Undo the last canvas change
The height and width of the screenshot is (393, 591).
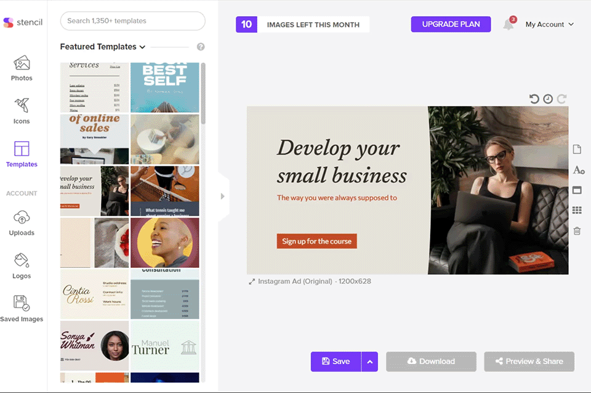click(534, 99)
